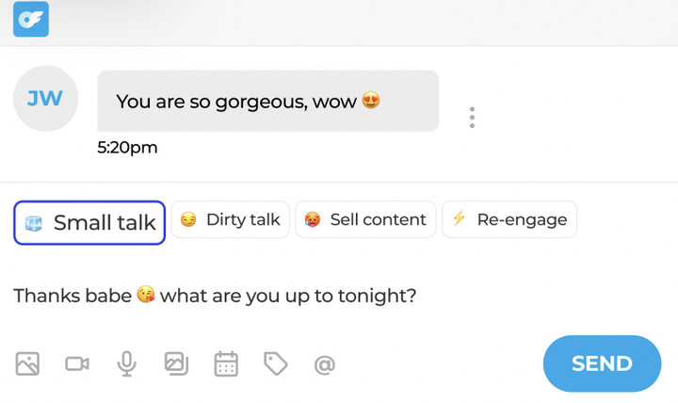Select the Small talk suggestion tab
Image resolution: width=678 pixels, height=403 pixels.
point(89,223)
